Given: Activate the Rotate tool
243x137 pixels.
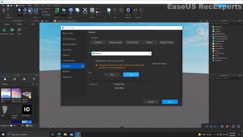Looking at the screenshot, I should [36, 11].
